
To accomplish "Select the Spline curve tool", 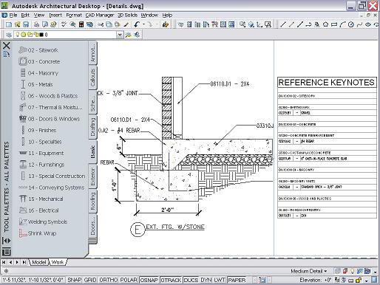I will [x=359, y=24].
